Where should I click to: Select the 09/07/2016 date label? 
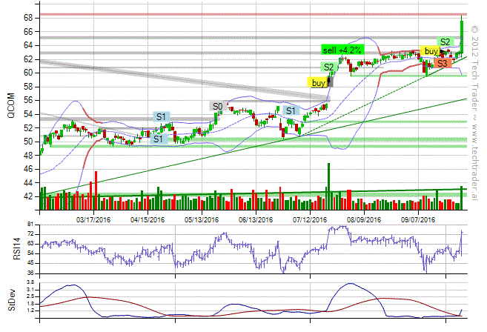418,219
